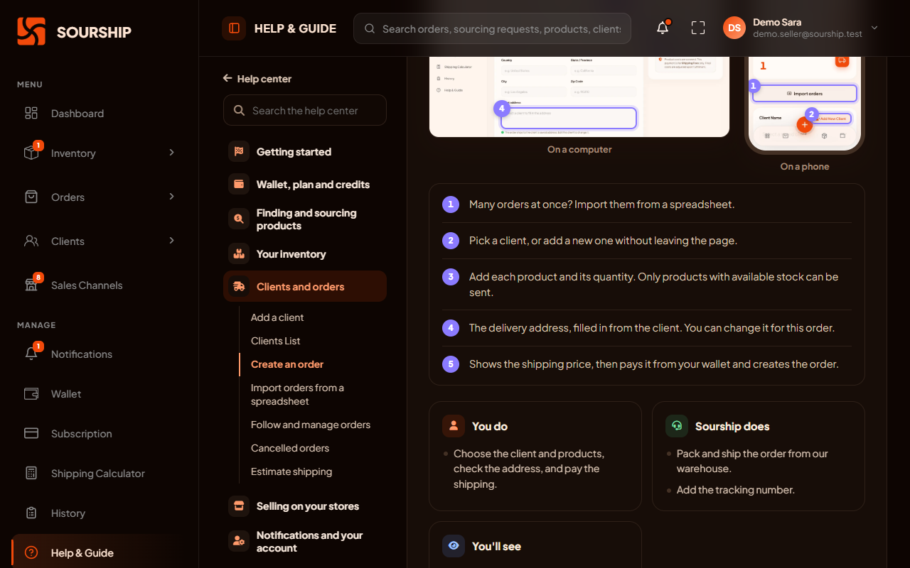This screenshot has height=568, width=910.
Task: Click the Subscription card icon
Action: (31, 434)
